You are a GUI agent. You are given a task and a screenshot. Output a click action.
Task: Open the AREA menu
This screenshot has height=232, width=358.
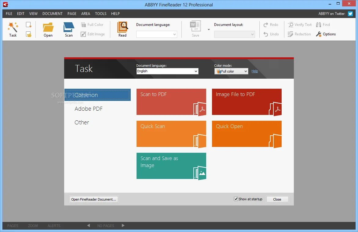(x=86, y=14)
